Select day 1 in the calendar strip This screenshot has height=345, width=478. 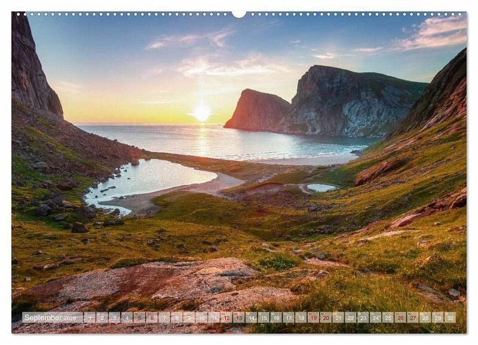pos(90,317)
